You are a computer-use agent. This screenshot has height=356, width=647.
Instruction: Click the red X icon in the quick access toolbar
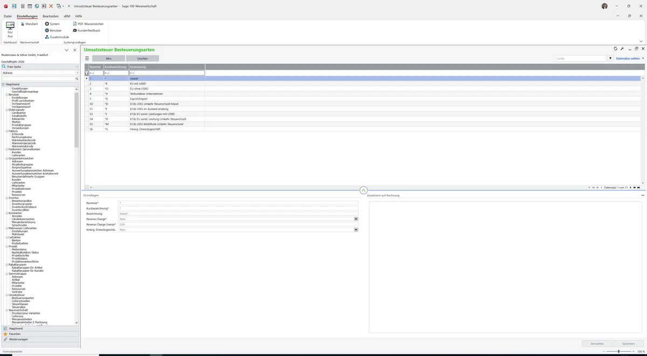51,5
